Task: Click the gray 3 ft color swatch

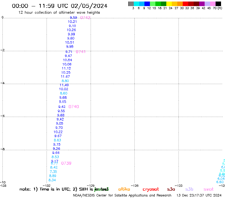Action: [x=131, y=4]
